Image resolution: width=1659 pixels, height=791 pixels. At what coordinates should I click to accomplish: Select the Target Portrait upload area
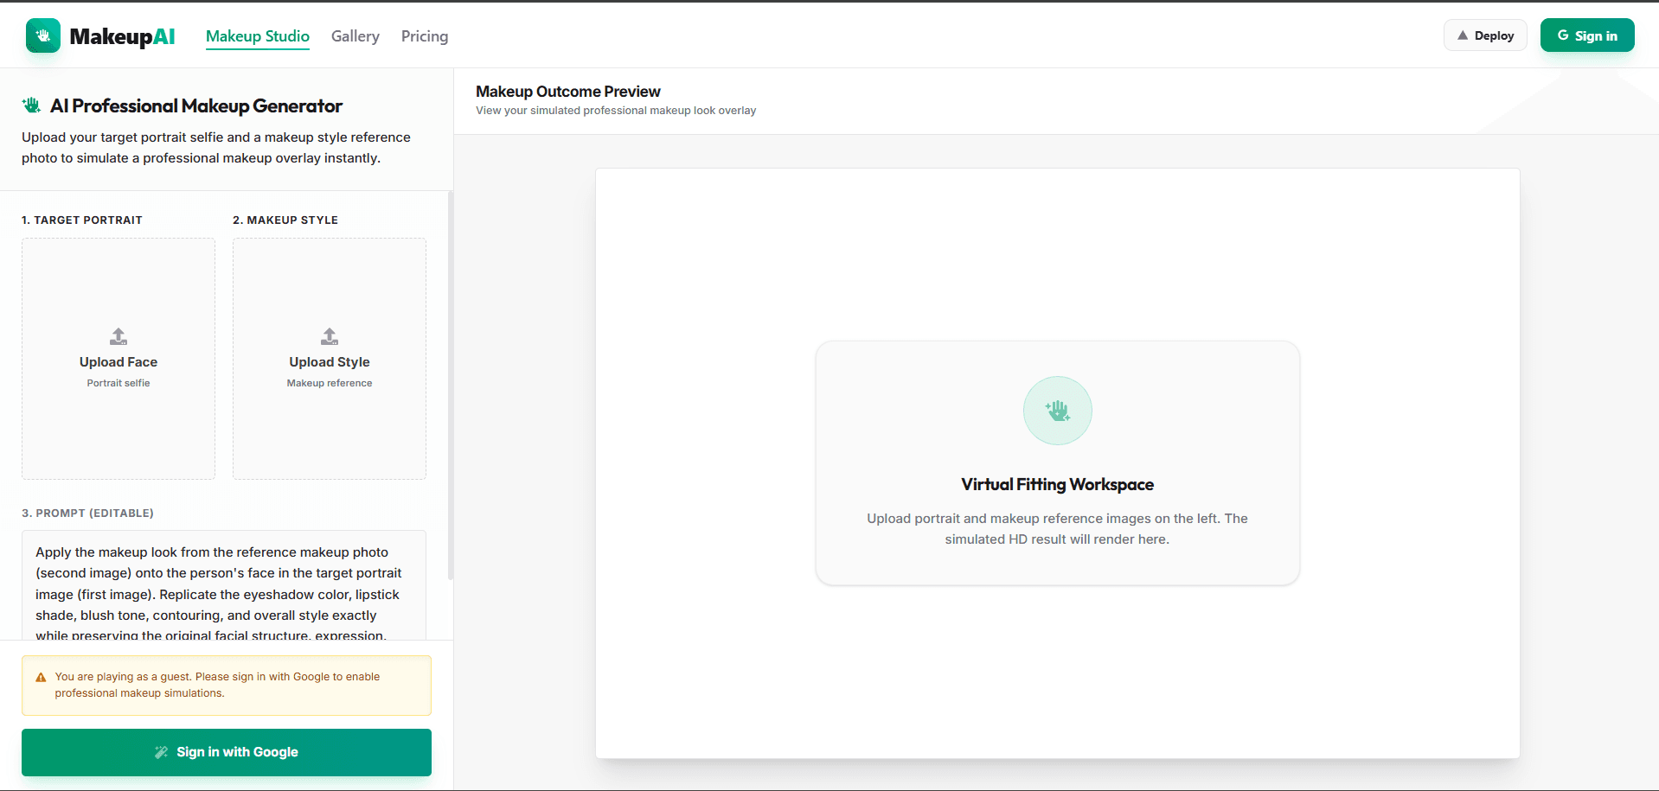(x=118, y=359)
